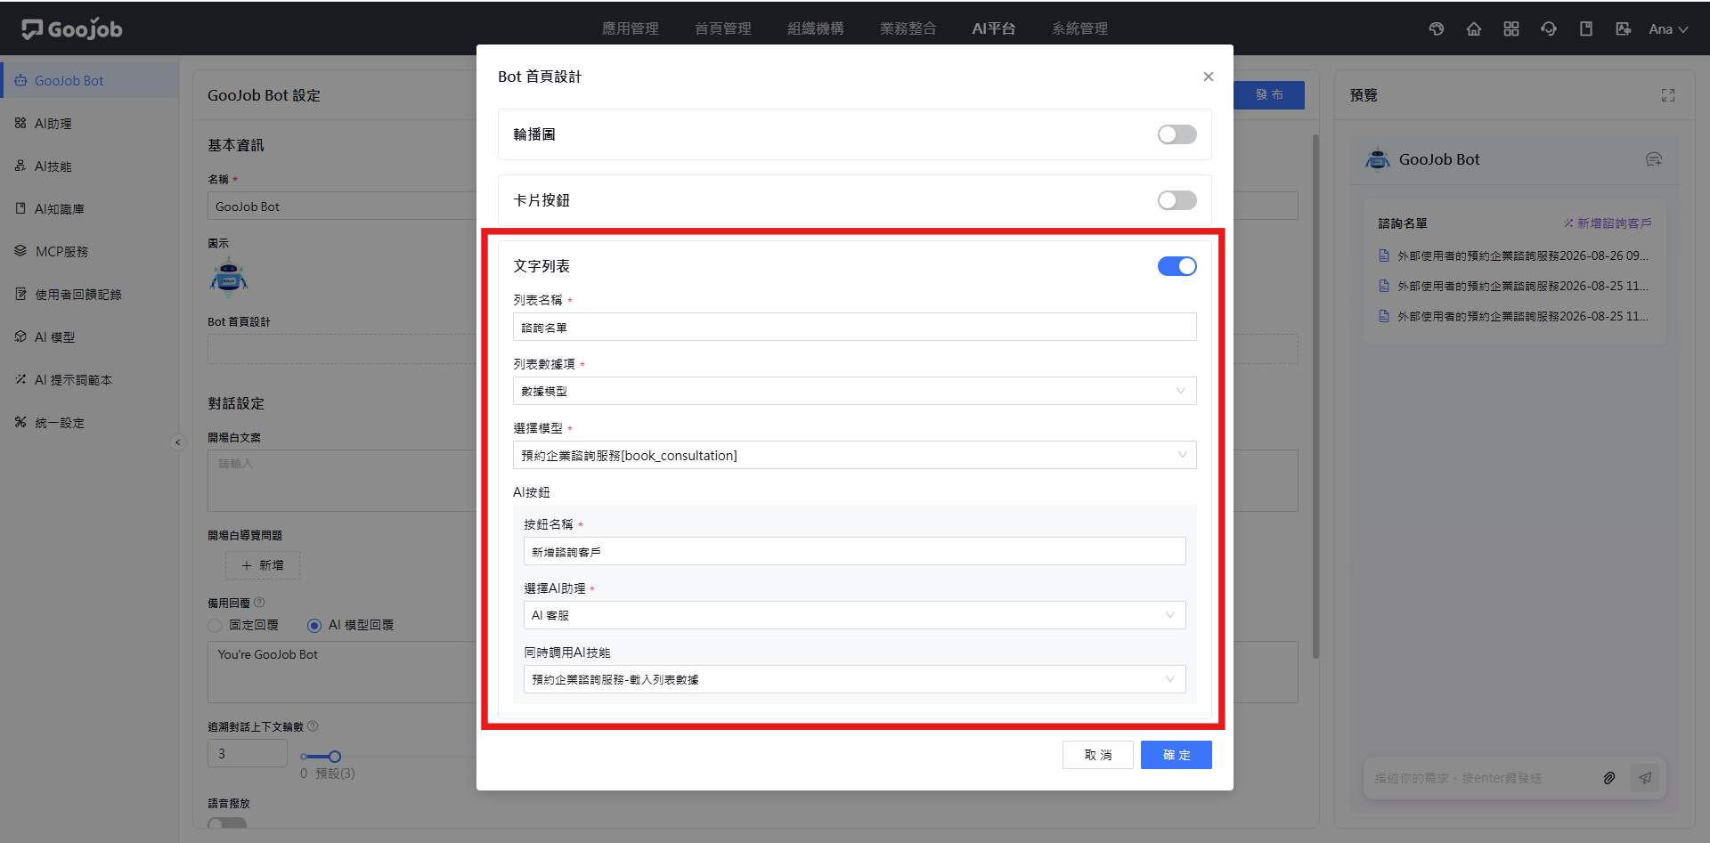
Task: Click the attachment paperclip icon
Action: 1609,778
